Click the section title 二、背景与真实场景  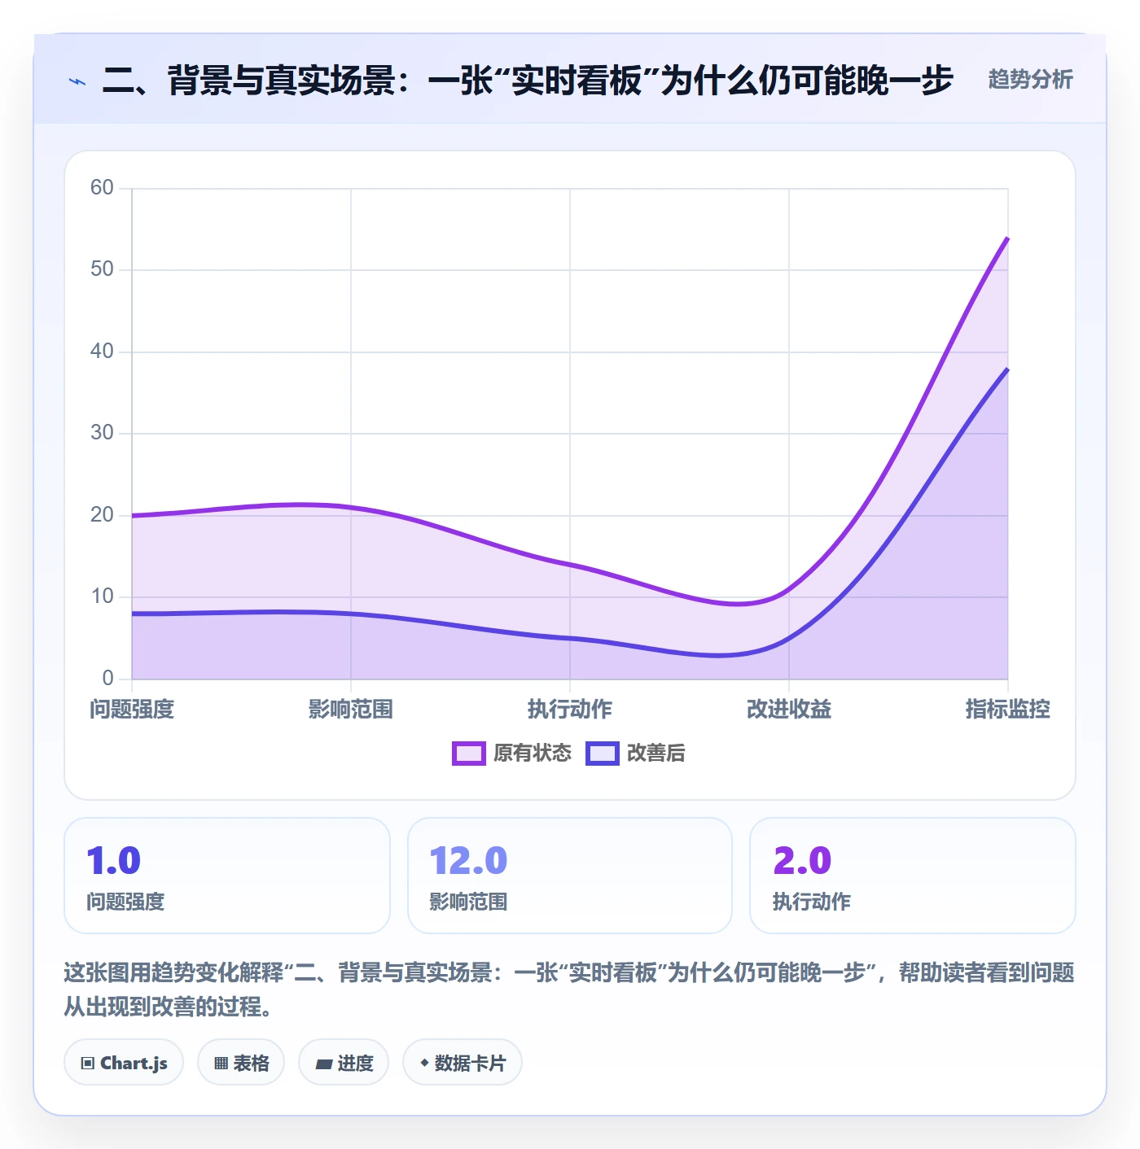point(528,81)
